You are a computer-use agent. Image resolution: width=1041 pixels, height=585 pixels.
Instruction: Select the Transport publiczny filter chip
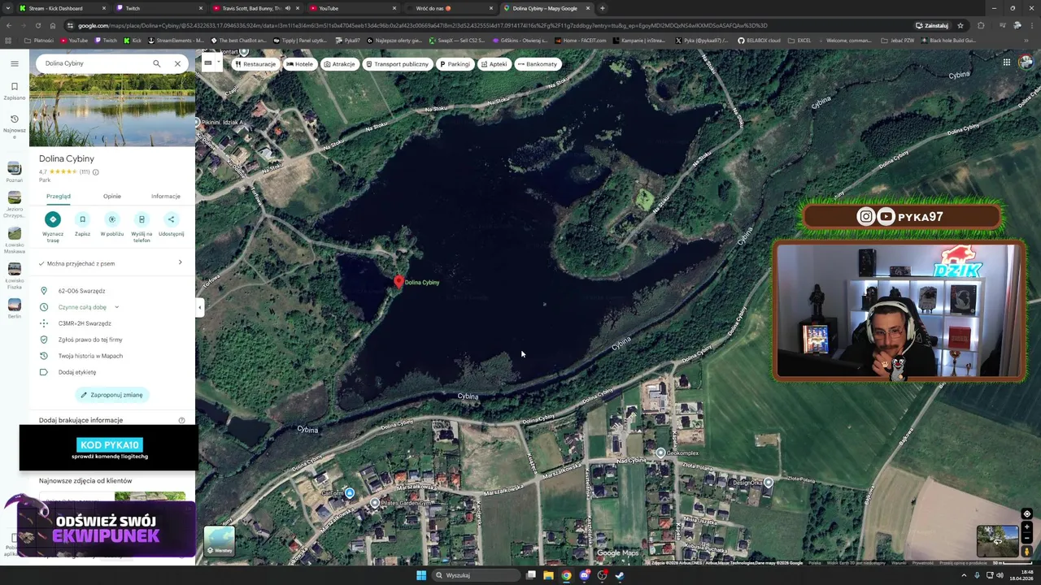coord(397,64)
